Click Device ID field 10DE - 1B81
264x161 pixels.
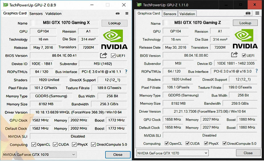pos(42,64)
